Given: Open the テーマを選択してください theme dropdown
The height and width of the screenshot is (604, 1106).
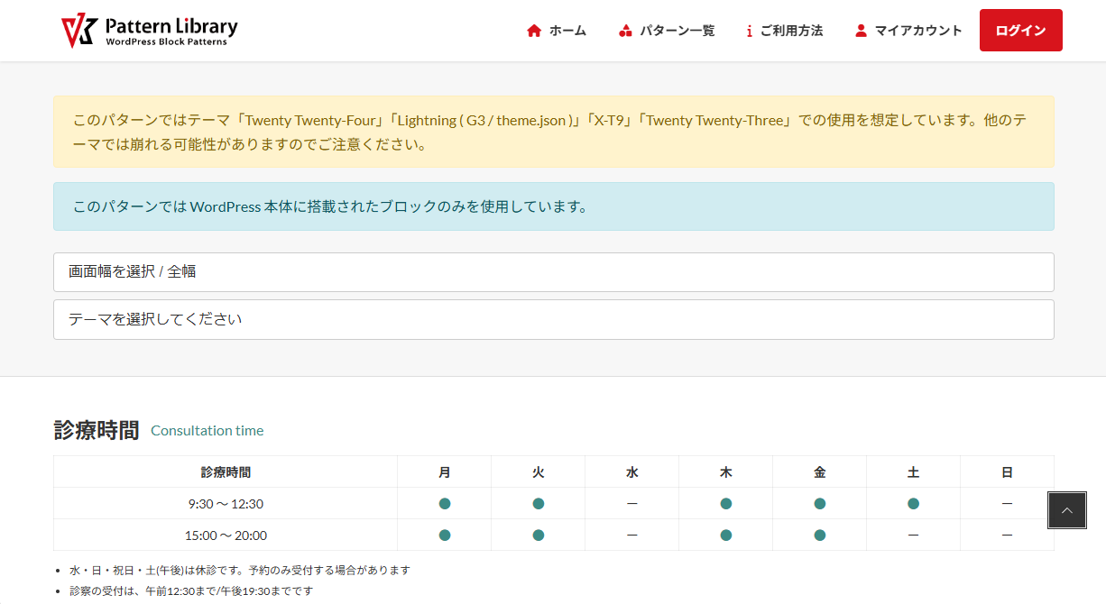Looking at the screenshot, I should pos(553,319).
